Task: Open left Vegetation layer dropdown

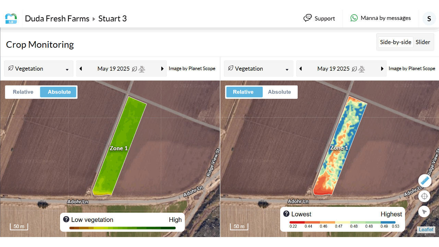Action: point(39,69)
